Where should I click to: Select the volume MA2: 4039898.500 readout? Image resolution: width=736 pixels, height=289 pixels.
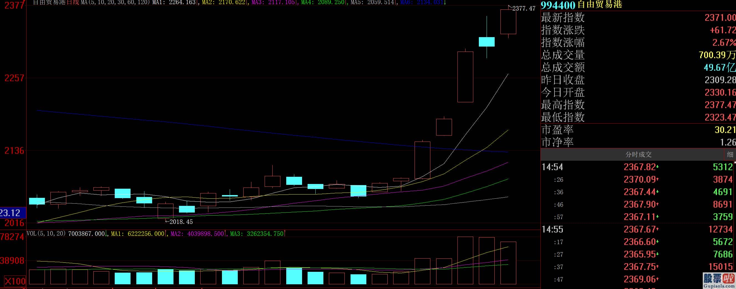(x=197, y=234)
